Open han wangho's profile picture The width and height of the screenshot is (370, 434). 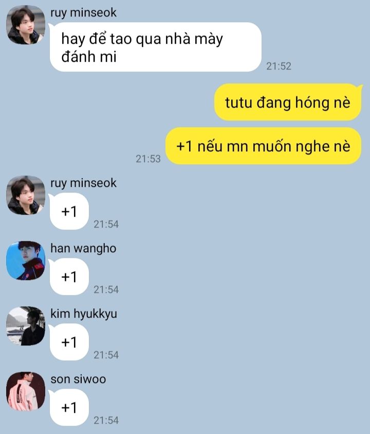pos(26,261)
